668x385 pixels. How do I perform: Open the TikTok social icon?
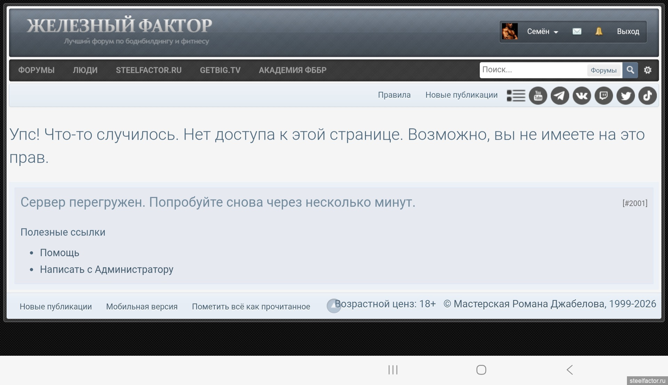647,95
